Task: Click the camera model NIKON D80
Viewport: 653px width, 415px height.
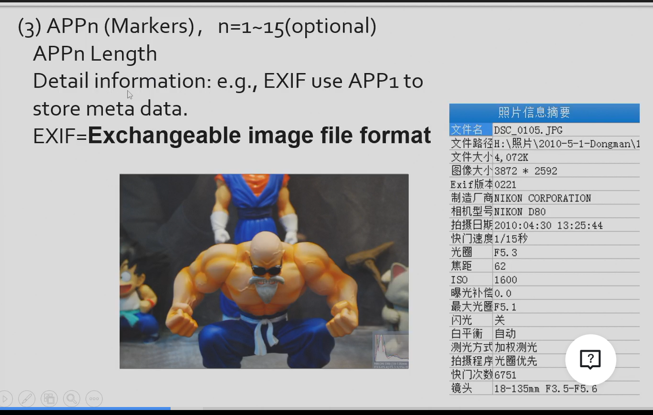Action: pyautogui.click(x=520, y=211)
